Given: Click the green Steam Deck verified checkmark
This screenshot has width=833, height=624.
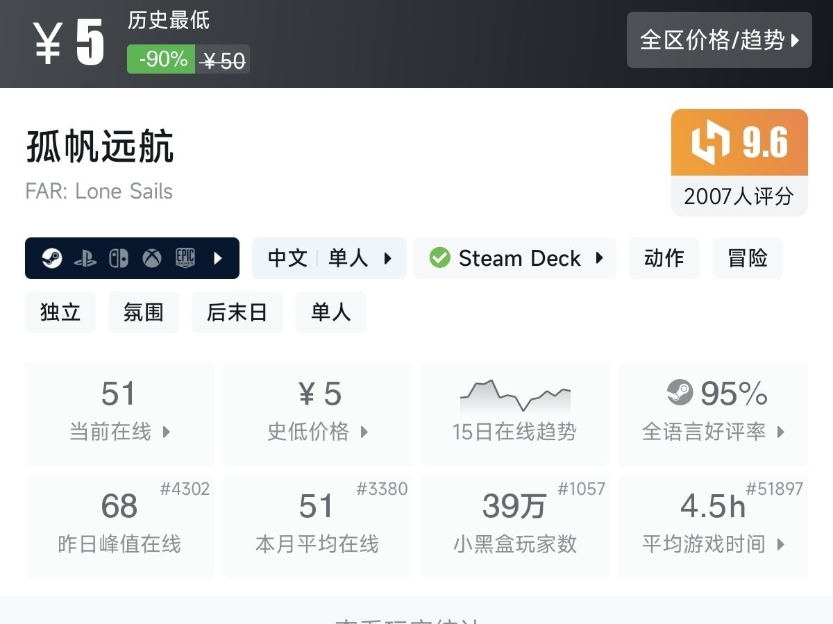Looking at the screenshot, I should [439, 258].
